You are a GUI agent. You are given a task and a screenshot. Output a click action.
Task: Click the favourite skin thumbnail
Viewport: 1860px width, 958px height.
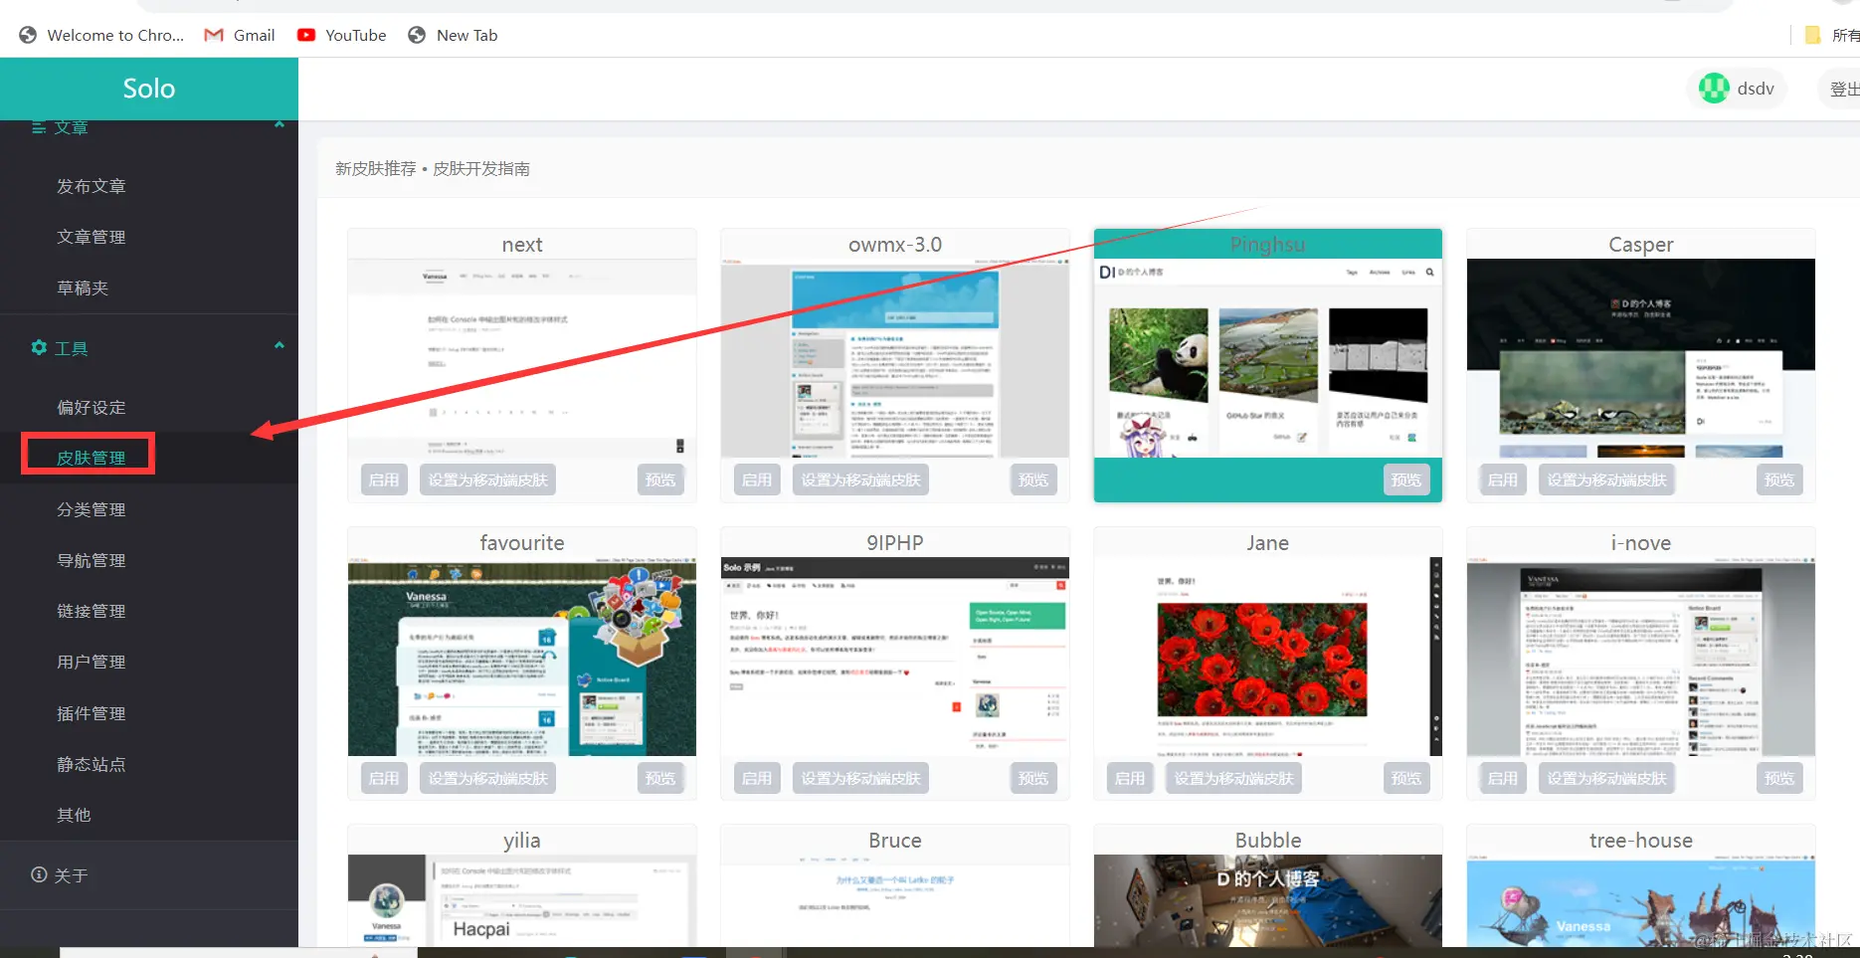coord(522,657)
